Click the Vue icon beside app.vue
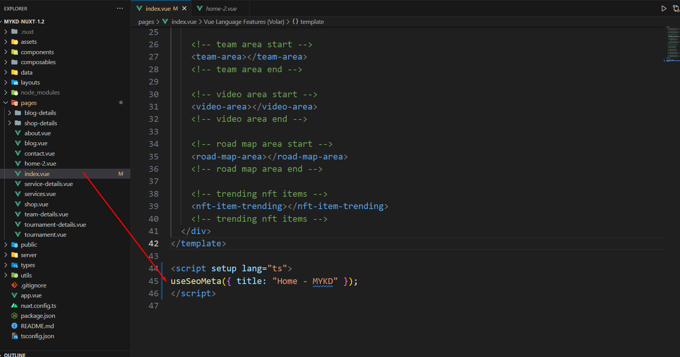 click(x=15, y=296)
